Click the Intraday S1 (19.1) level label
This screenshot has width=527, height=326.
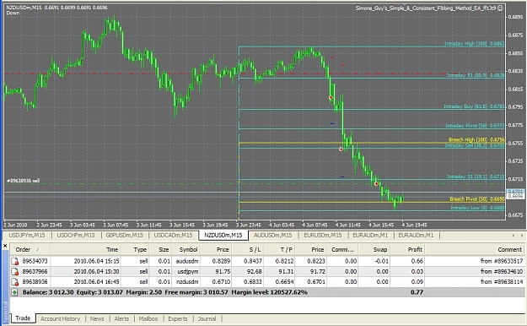476,177
